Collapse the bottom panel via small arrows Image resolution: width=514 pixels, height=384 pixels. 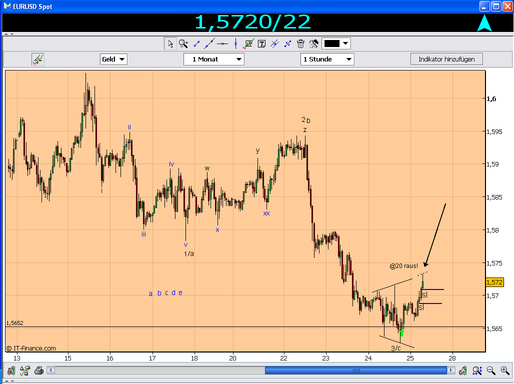tap(9, 381)
